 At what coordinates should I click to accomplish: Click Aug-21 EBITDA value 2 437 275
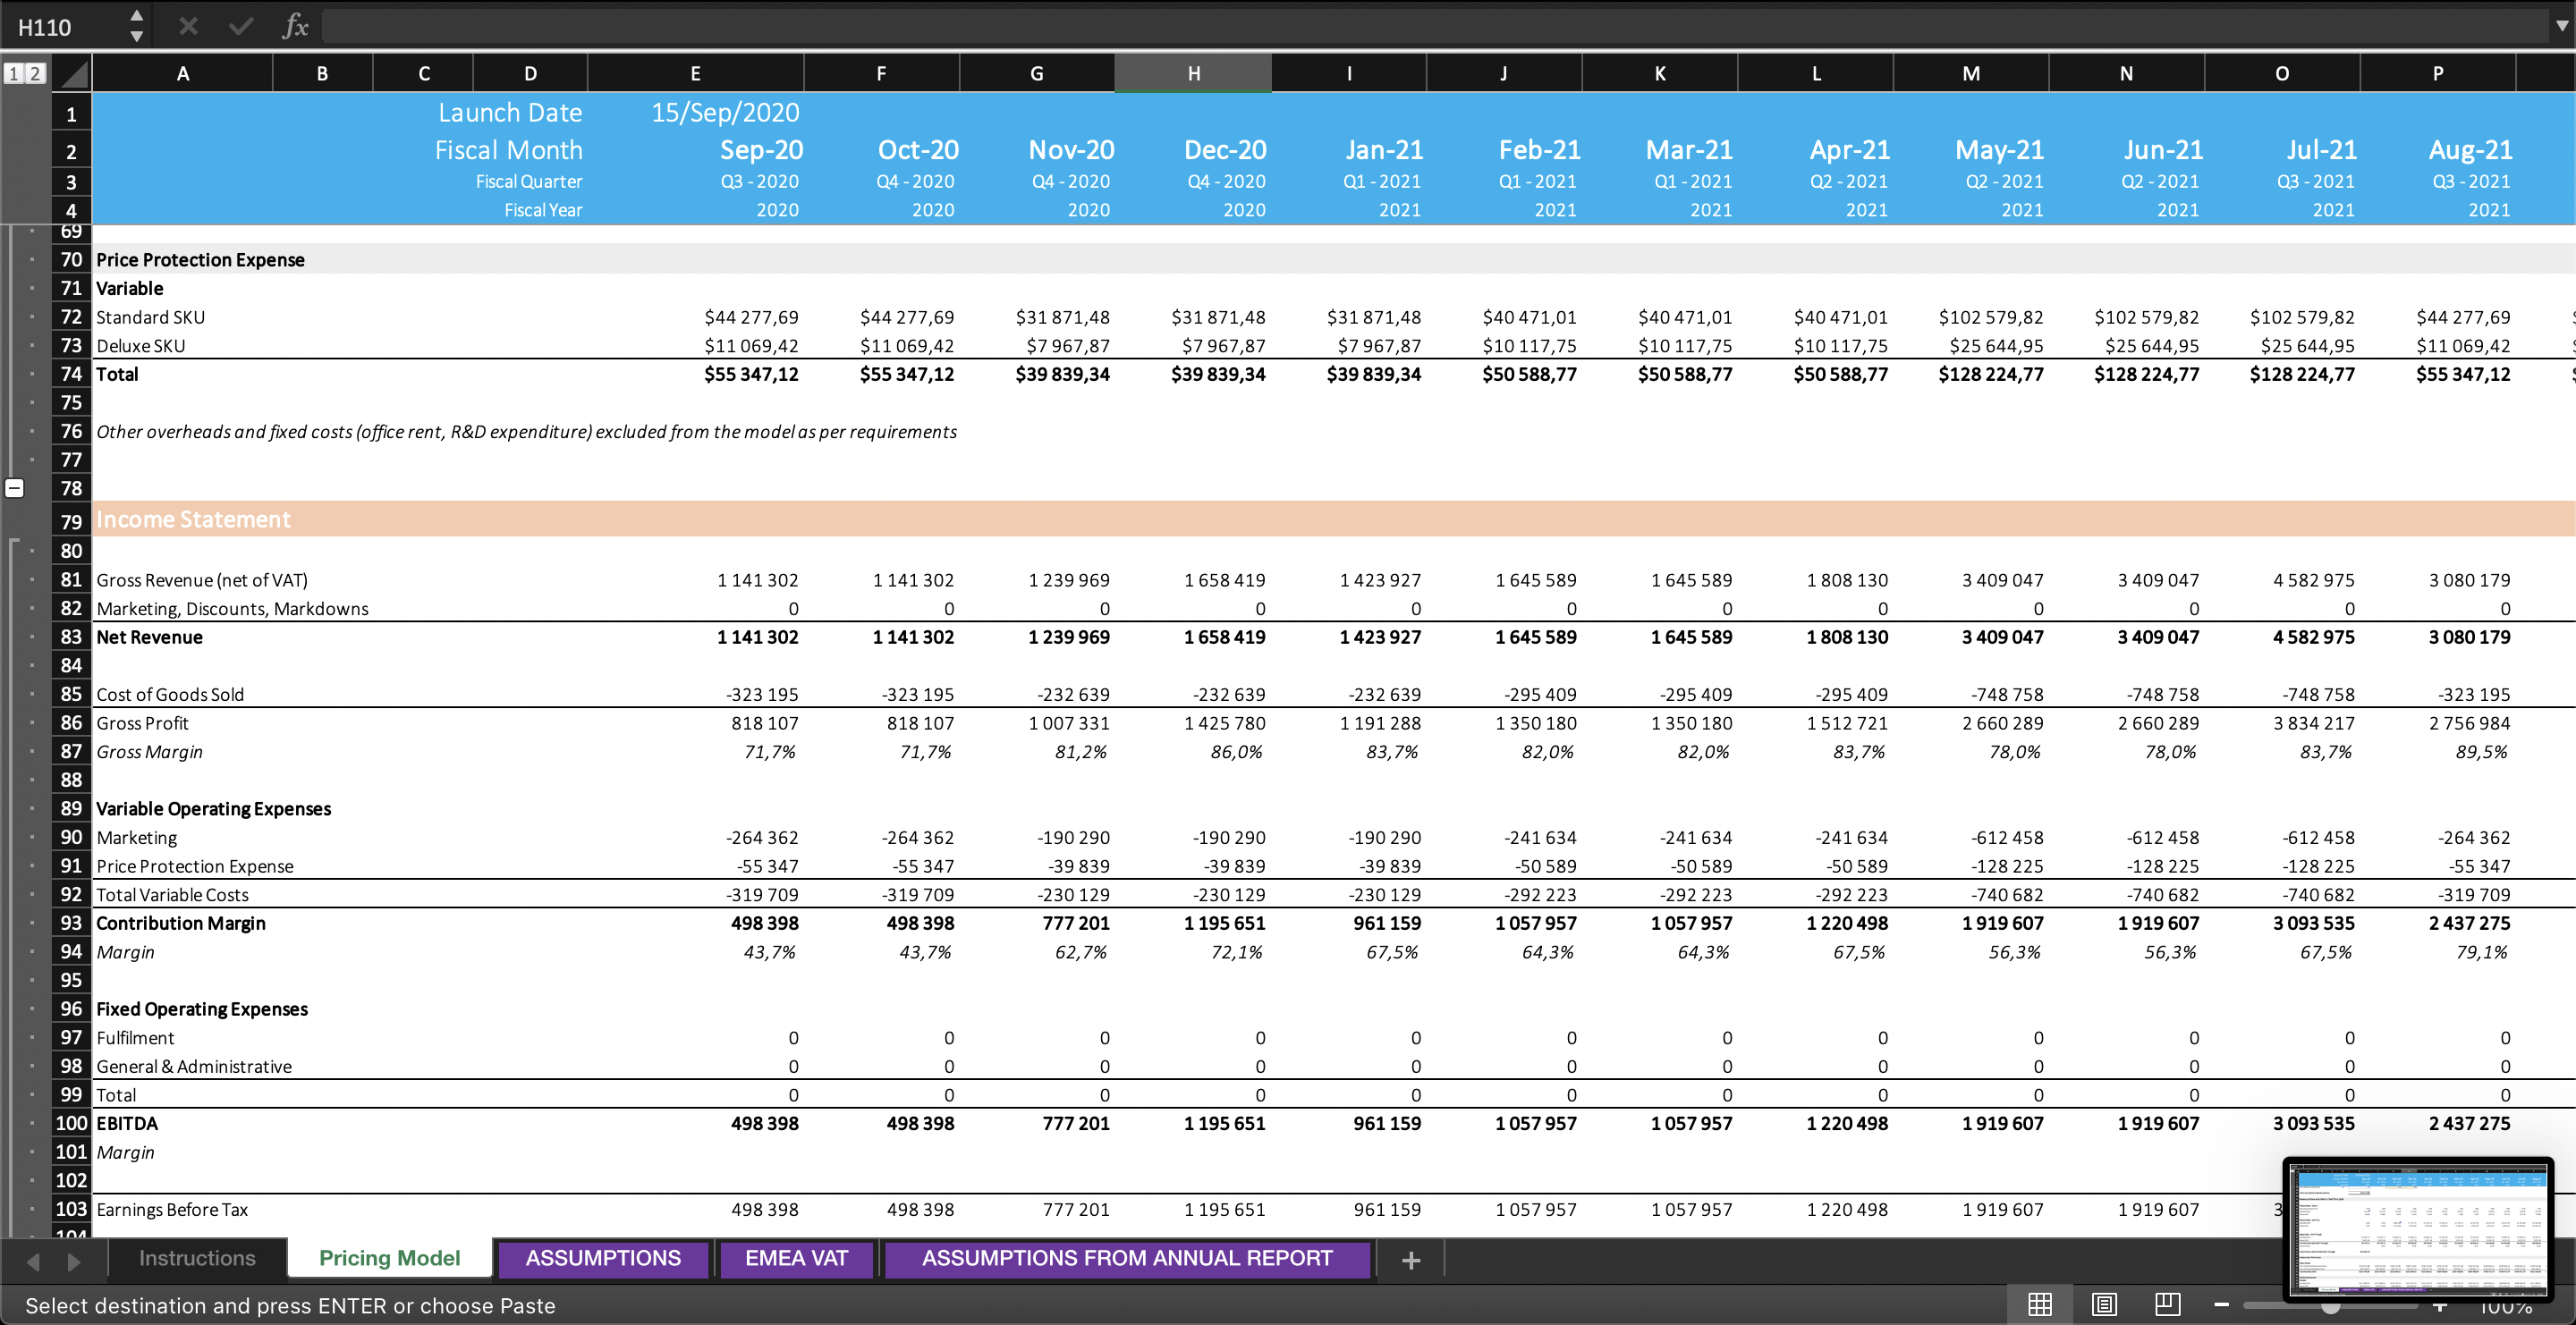click(2469, 1123)
